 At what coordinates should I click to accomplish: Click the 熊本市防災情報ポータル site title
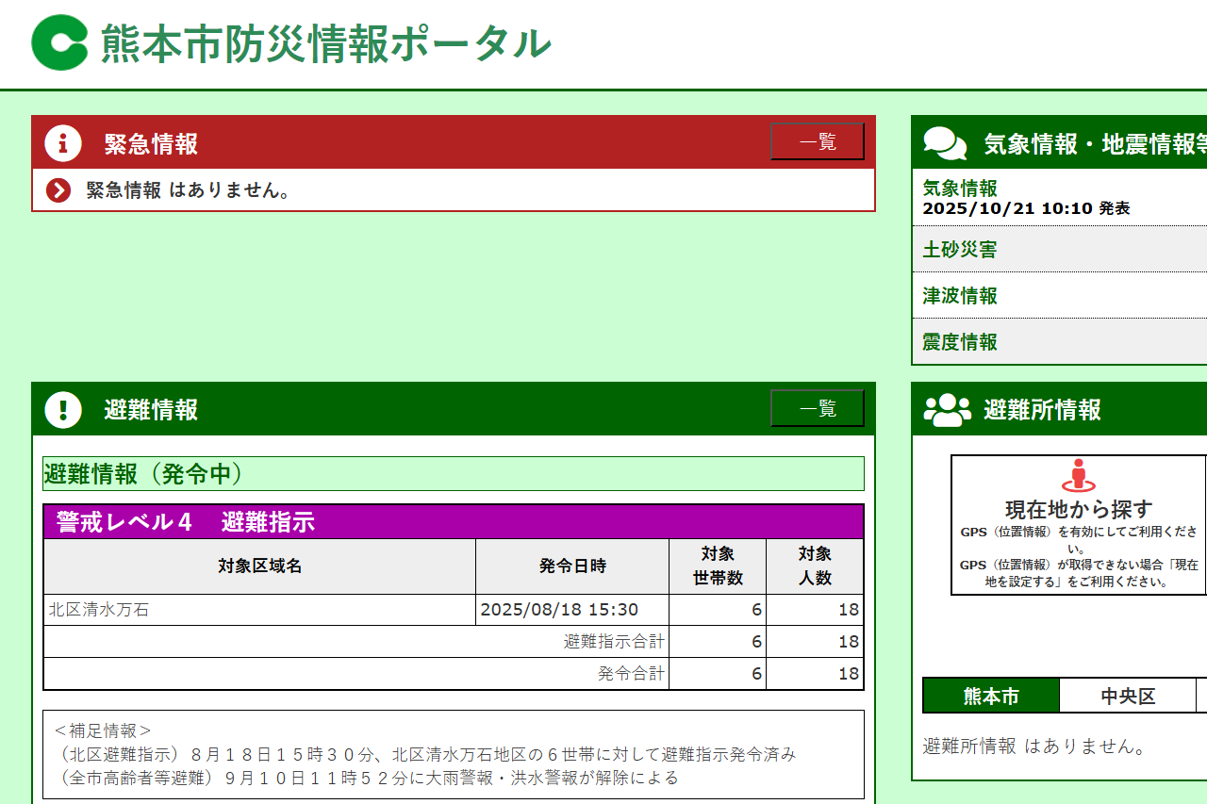(325, 44)
